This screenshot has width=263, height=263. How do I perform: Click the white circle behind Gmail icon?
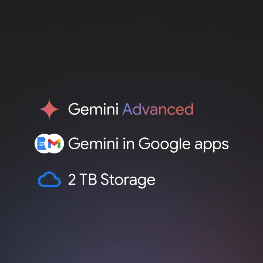tap(55, 143)
